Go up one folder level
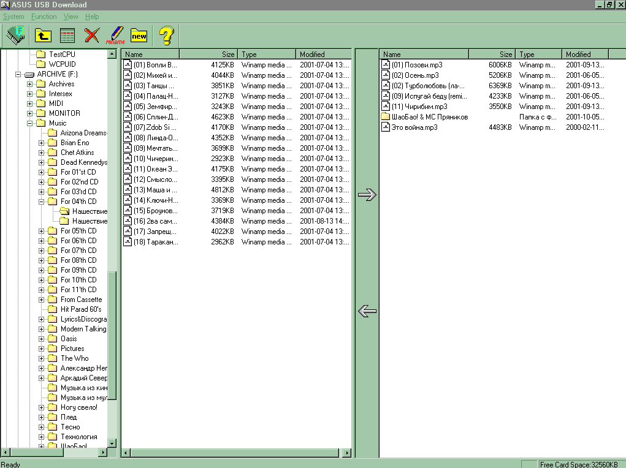The height and width of the screenshot is (468, 626). (42, 36)
